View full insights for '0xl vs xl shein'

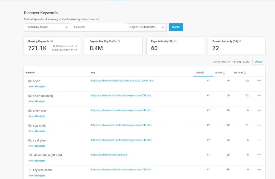[x=37, y=146]
